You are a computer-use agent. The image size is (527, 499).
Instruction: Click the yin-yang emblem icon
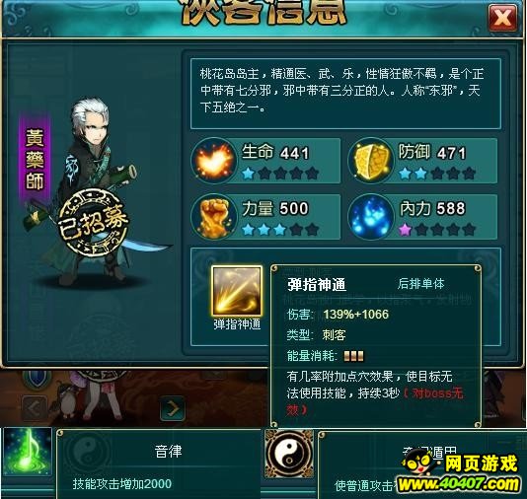pyautogui.click(x=289, y=454)
